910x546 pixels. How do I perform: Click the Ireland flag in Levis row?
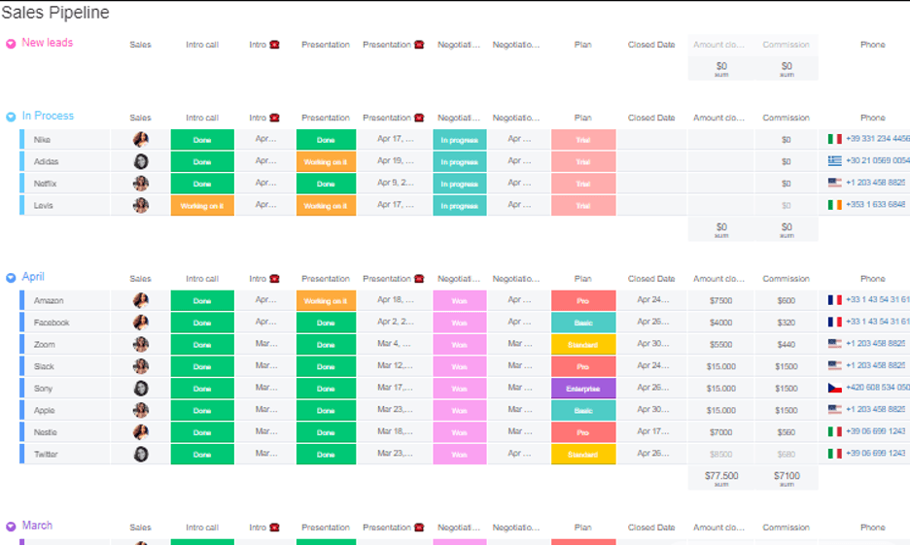point(834,205)
